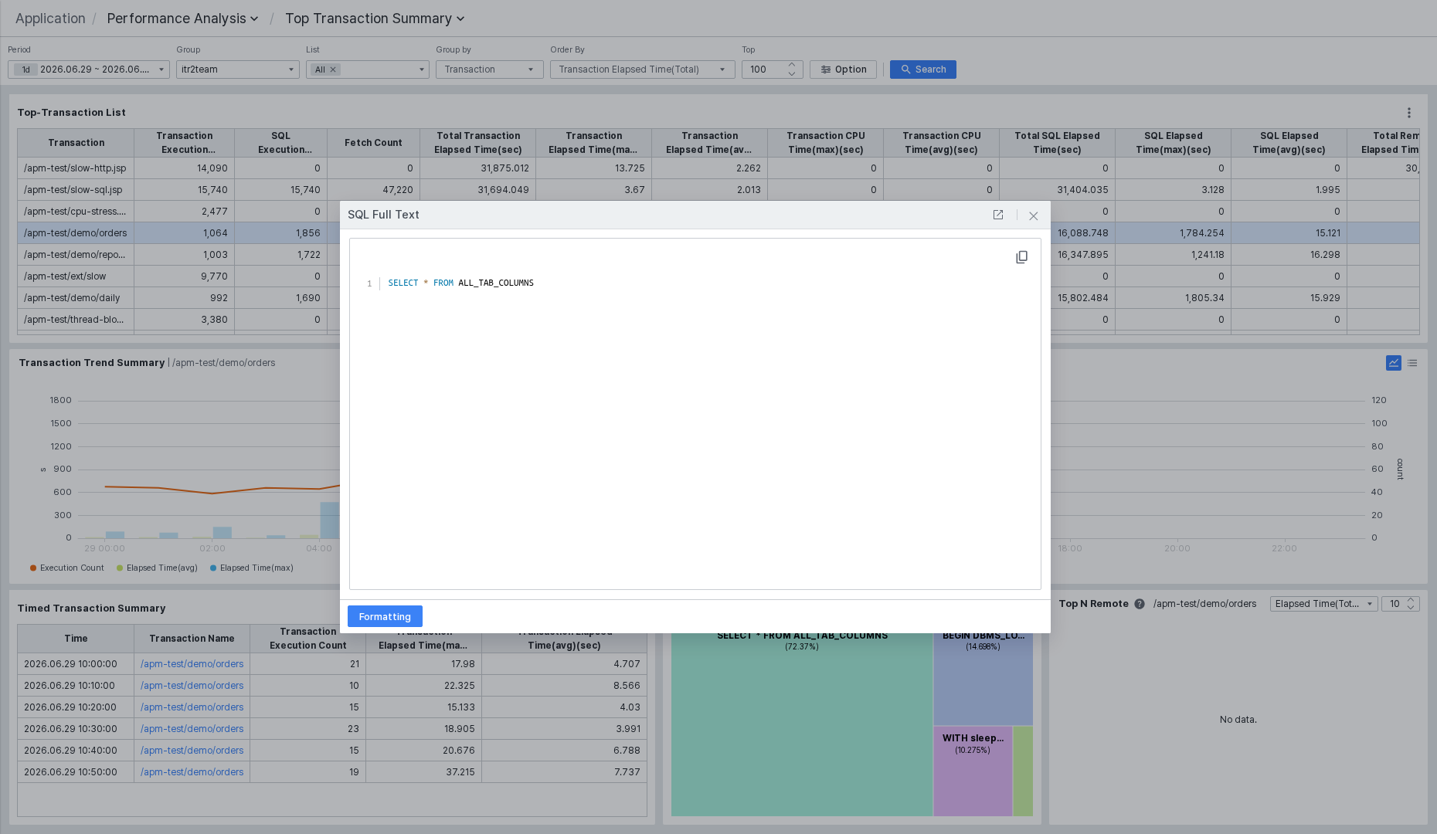Open Top-Transaction List kebab menu
The height and width of the screenshot is (834, 1437).
tap(1409, 113)
